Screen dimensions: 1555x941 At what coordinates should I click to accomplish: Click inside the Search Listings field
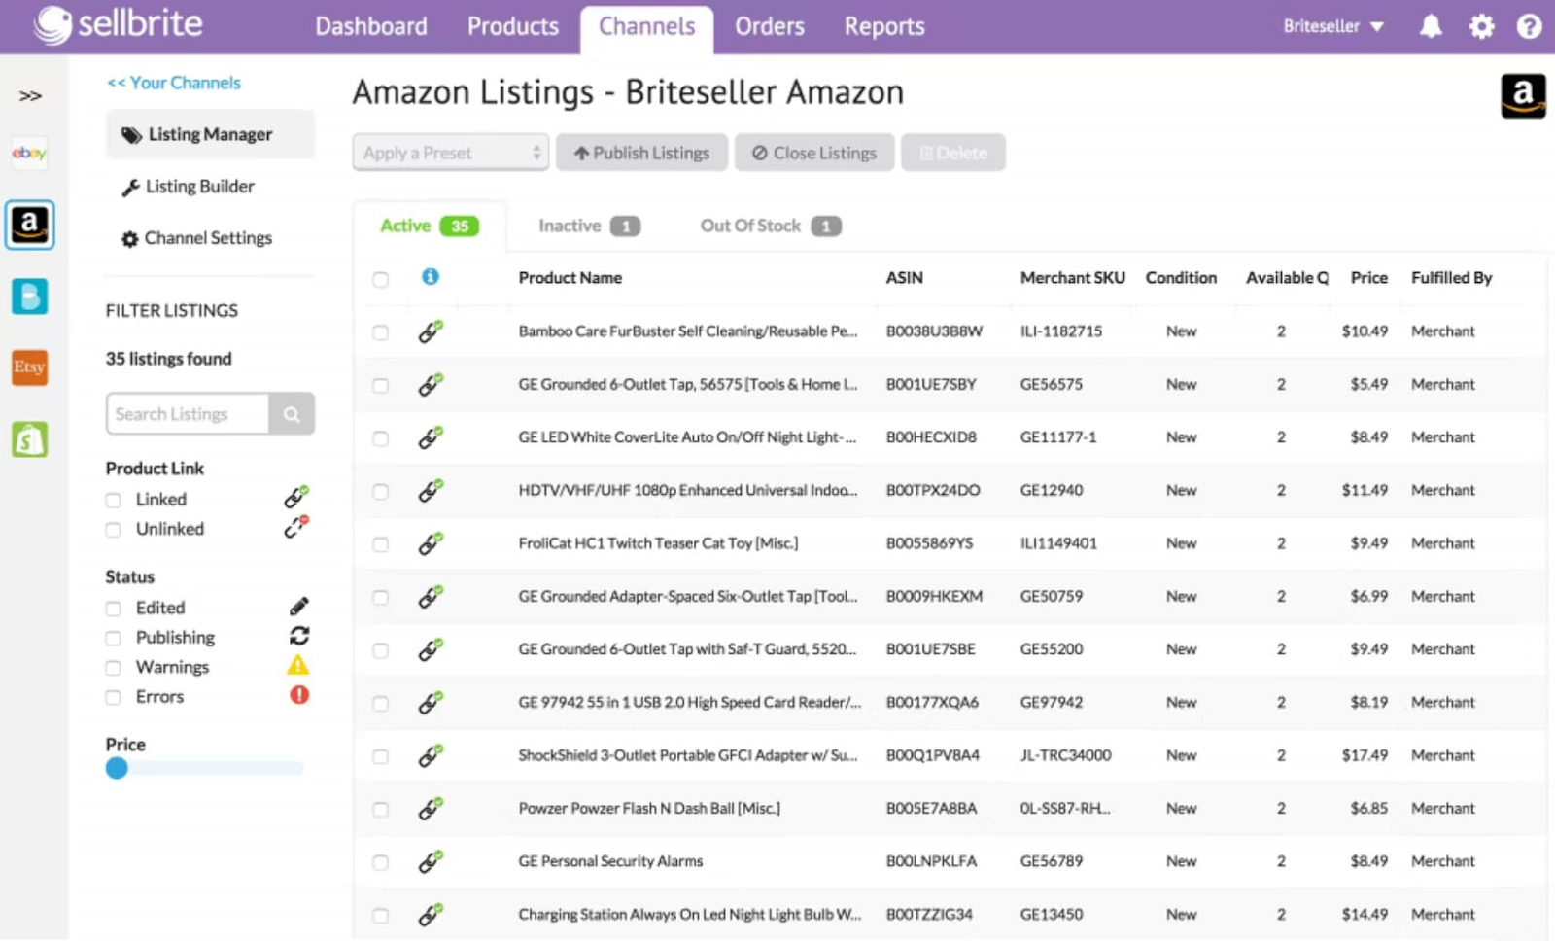[190, 413]
